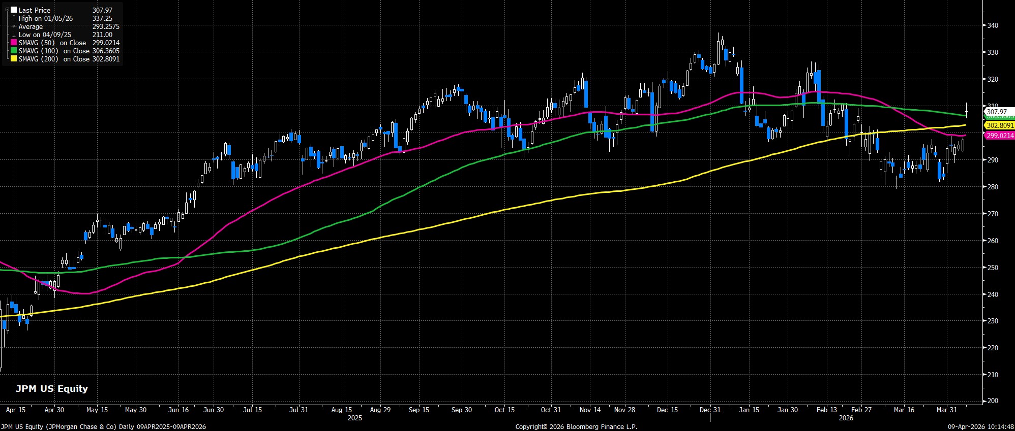
Task: Select SMAVG (50) on Close legend entry
Action: [52, 43]
